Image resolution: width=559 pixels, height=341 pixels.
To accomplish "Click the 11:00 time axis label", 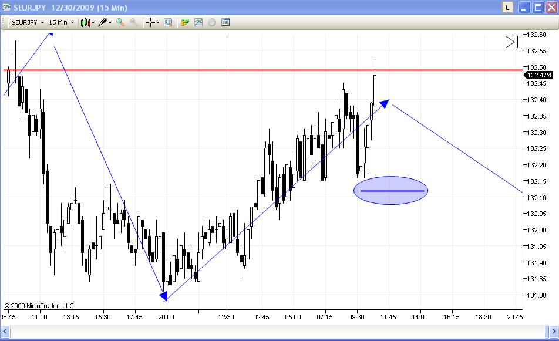I will click(x=39, y=317).
